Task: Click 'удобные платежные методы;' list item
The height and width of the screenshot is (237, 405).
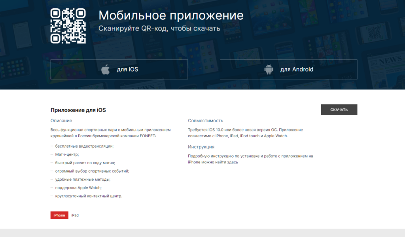Action: 83,179
